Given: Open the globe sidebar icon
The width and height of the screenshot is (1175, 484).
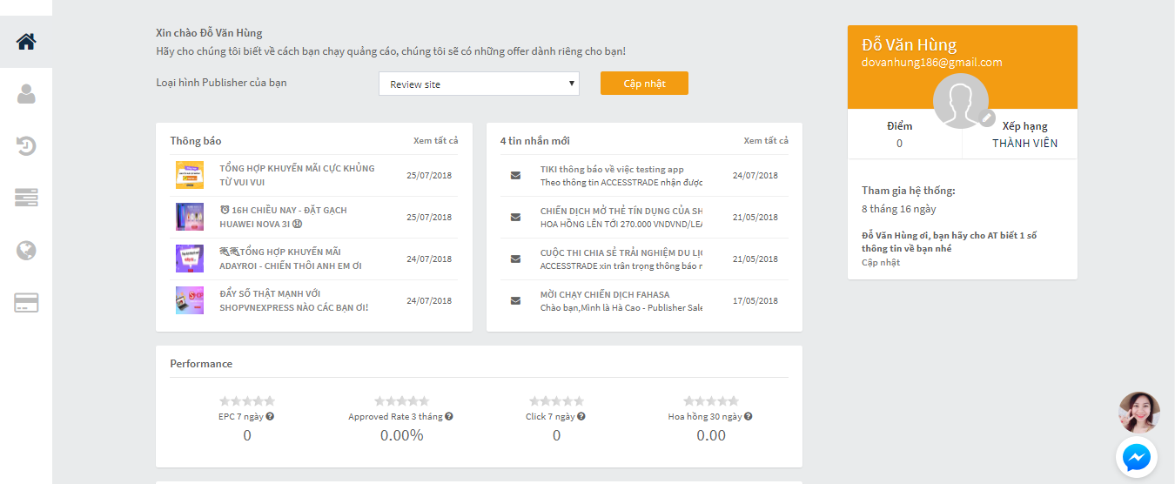Looking at the screenshot, I should click(26, 251).
